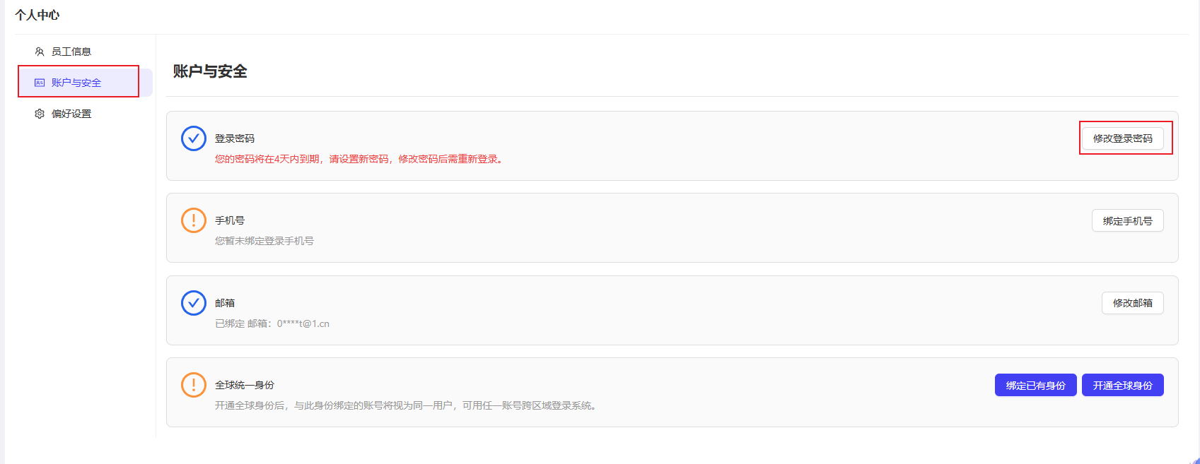The width and height of the screenshot is (1200, 464).
Task: Click the 您暂未绑定登录手机号 status text
Action: point(264,241)
